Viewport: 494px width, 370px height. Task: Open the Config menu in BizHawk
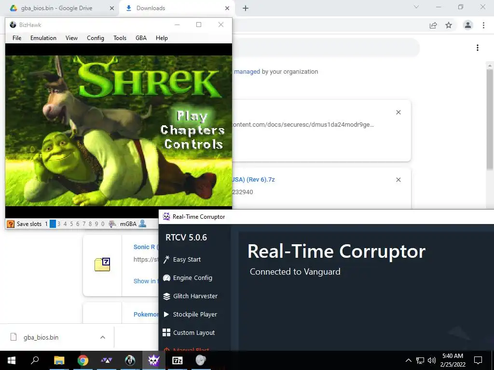pyautogui.click(x=96, y=38)
